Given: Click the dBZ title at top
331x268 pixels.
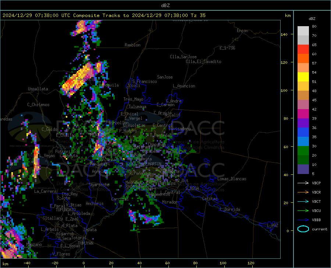Looking at the screenshot, I should click(165, 6).
